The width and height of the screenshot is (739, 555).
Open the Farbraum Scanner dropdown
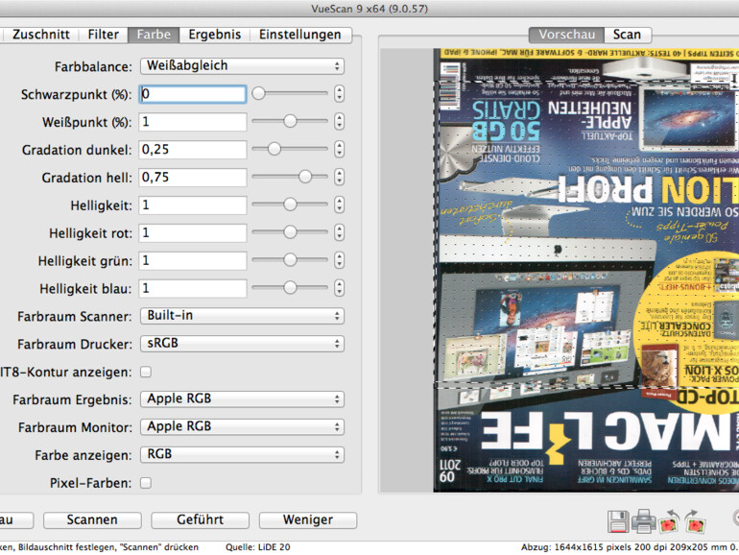tap(242, 316)
